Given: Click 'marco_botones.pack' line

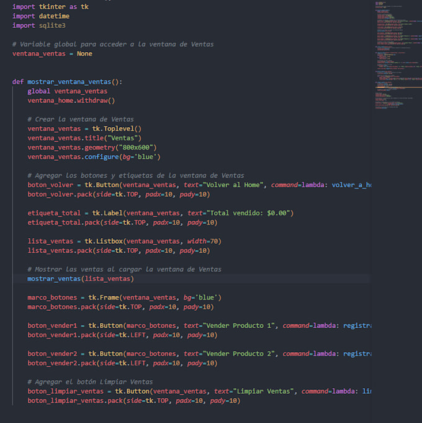Looking at the screenshot, I should point(120,307).
